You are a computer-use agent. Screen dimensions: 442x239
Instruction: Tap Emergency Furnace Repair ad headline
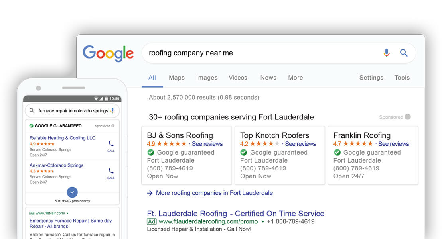pyautogui.click(x=71, y=223)
